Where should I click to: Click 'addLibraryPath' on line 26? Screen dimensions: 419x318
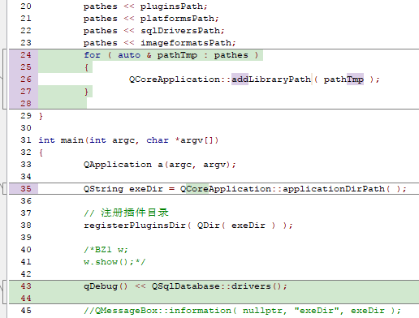pos(271,79)
